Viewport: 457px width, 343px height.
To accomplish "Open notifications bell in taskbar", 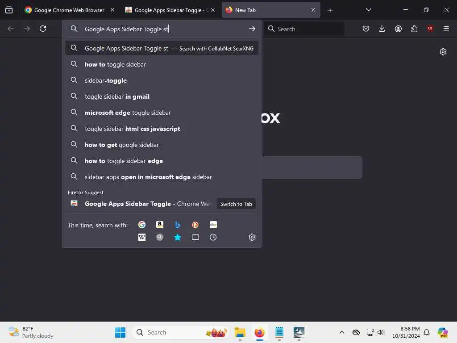I will click(x=427, y=332).
